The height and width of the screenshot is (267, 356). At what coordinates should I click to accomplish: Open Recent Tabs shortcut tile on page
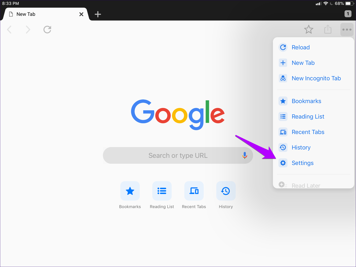pyautogui.click(x=194, y=195)
